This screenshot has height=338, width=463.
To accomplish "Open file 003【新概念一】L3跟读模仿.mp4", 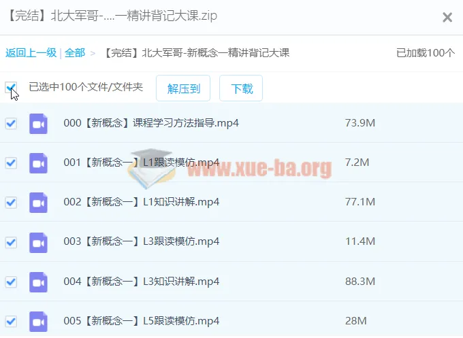I will [x=141, y=241].
